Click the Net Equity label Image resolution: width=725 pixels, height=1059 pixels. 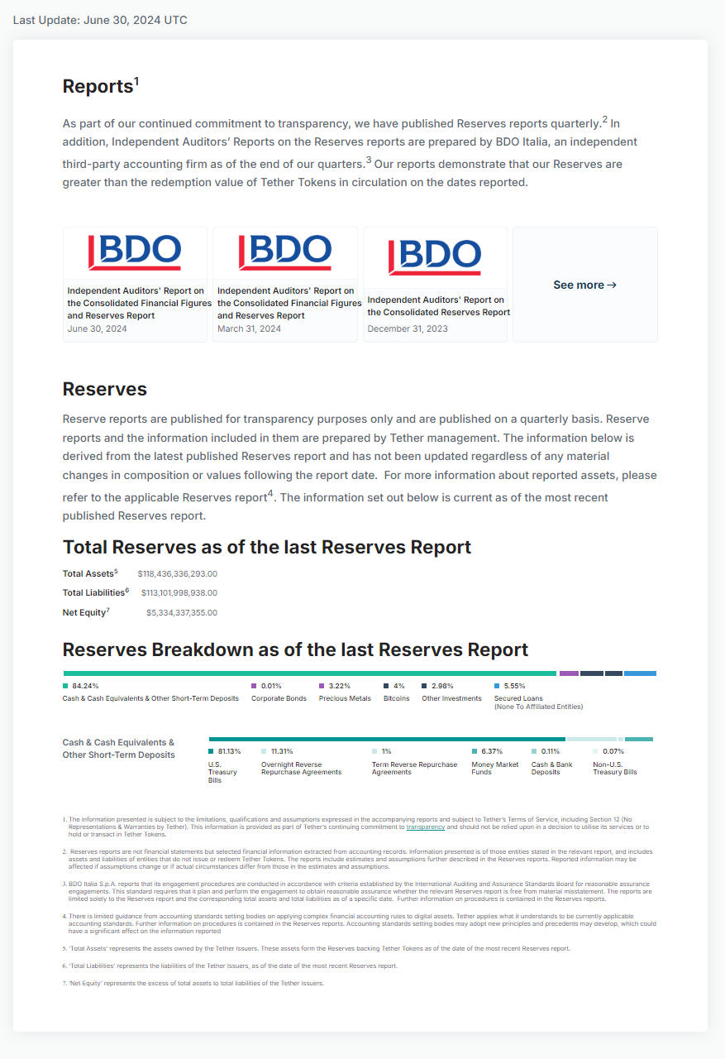[x=86, y=613]
